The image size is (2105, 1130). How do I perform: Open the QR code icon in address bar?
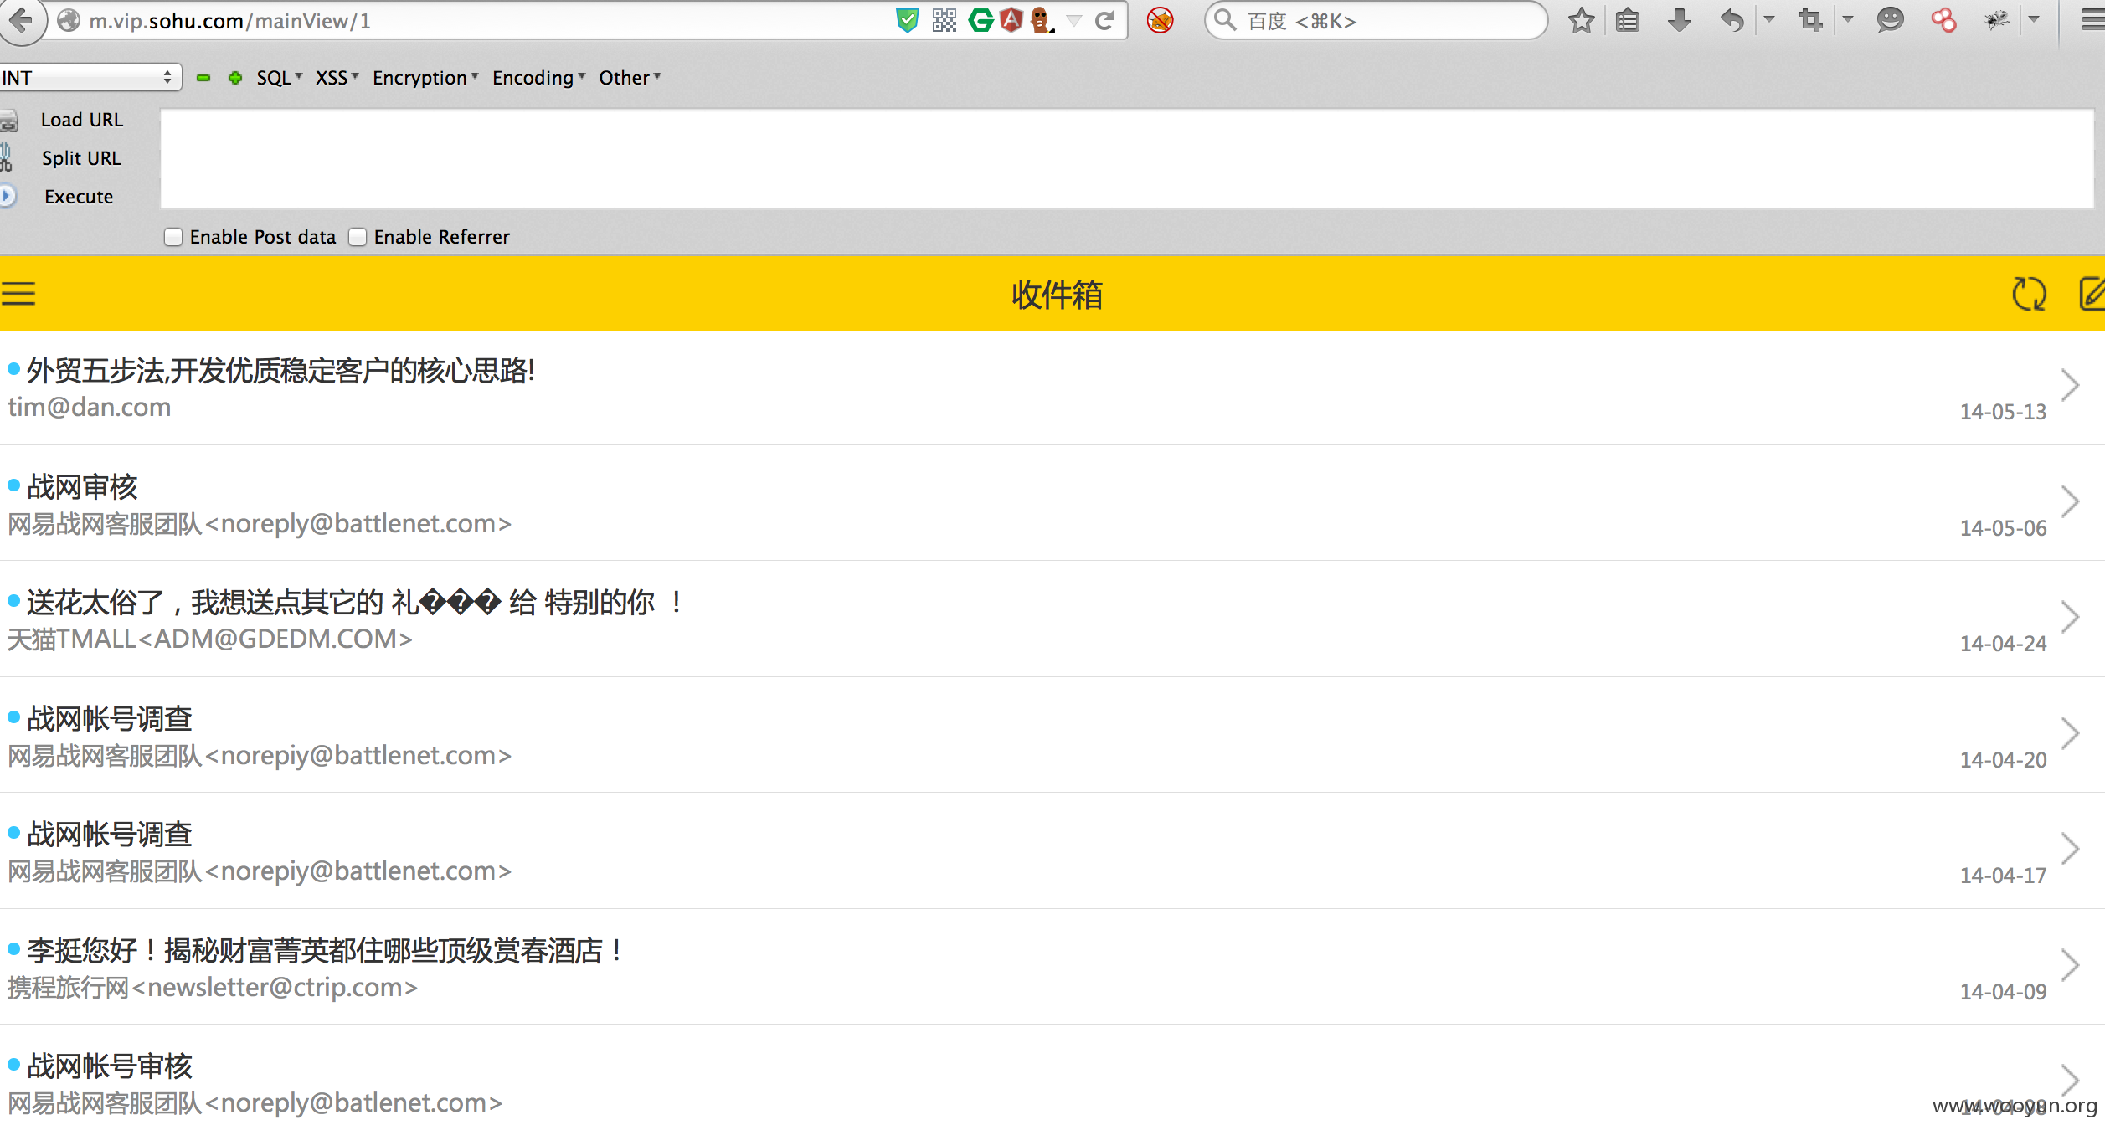point(944,20)
